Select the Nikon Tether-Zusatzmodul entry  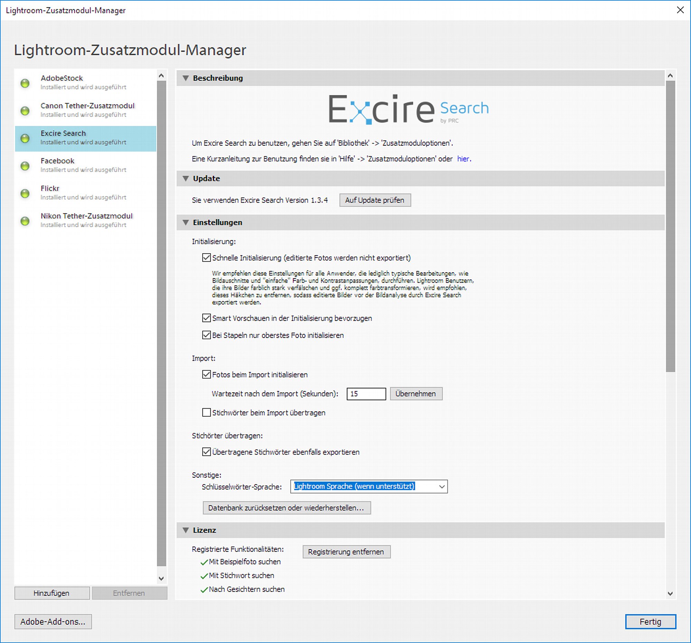[x=85, y=221]
